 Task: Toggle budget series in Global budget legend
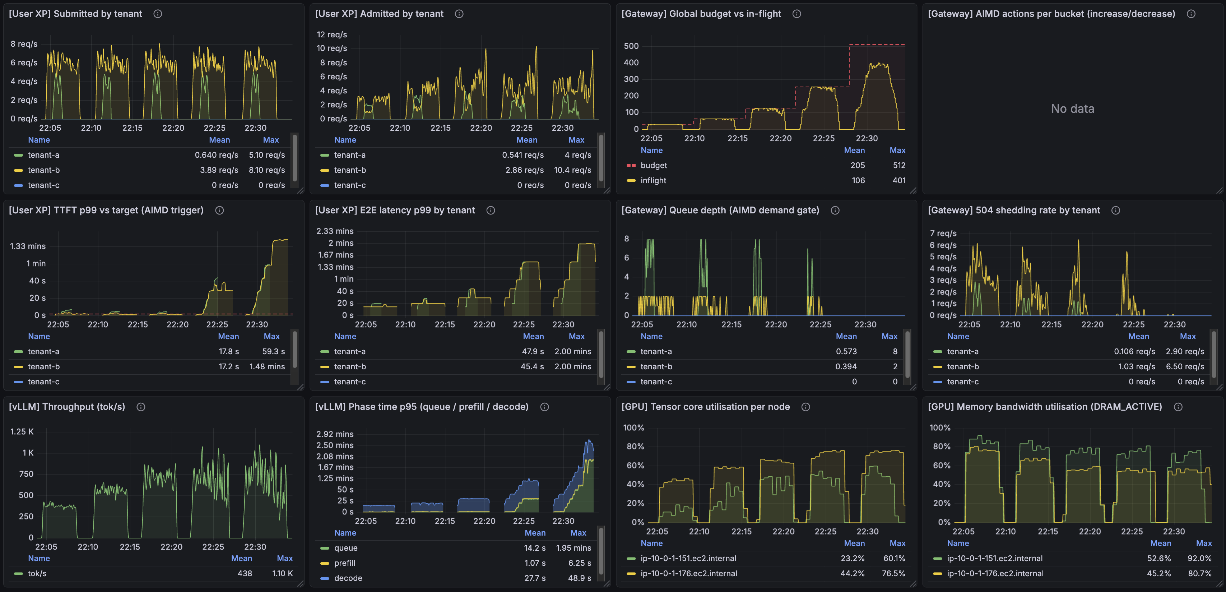(654, 165)
